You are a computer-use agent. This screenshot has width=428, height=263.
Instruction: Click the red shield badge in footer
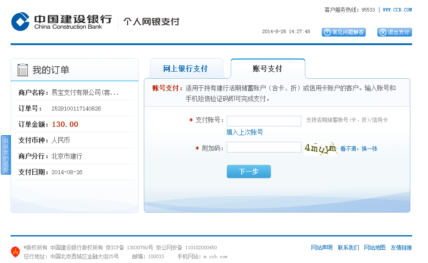click(x=15, y=252)
